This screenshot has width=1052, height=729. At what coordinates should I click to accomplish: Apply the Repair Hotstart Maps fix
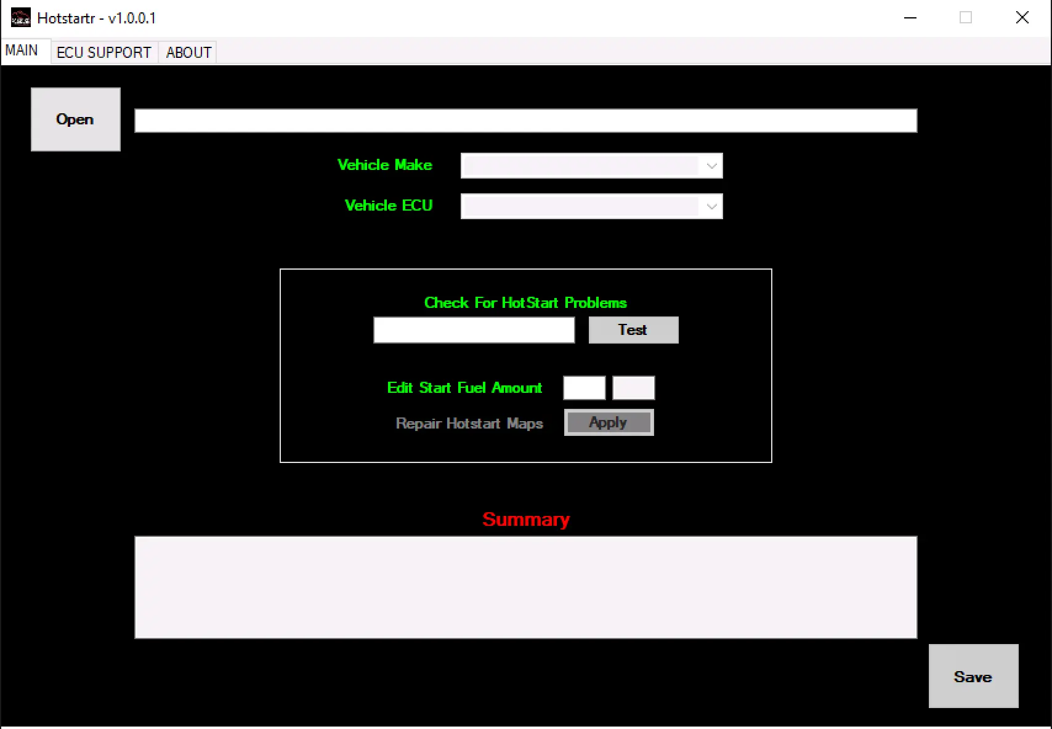pos(609,422)
